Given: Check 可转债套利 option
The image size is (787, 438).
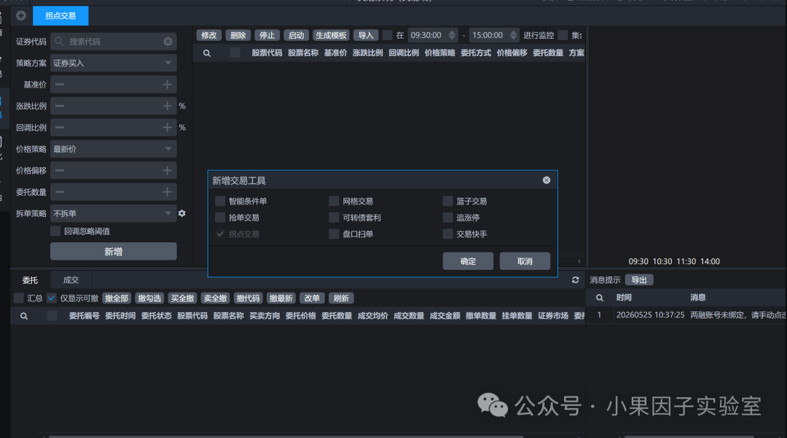Looking at the screenshot, I should pos(334,218).
